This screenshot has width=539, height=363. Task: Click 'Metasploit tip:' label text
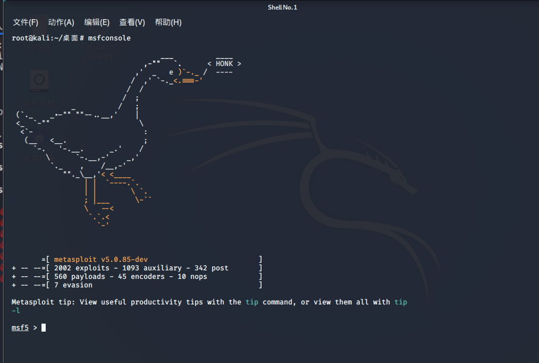(43, 302)
